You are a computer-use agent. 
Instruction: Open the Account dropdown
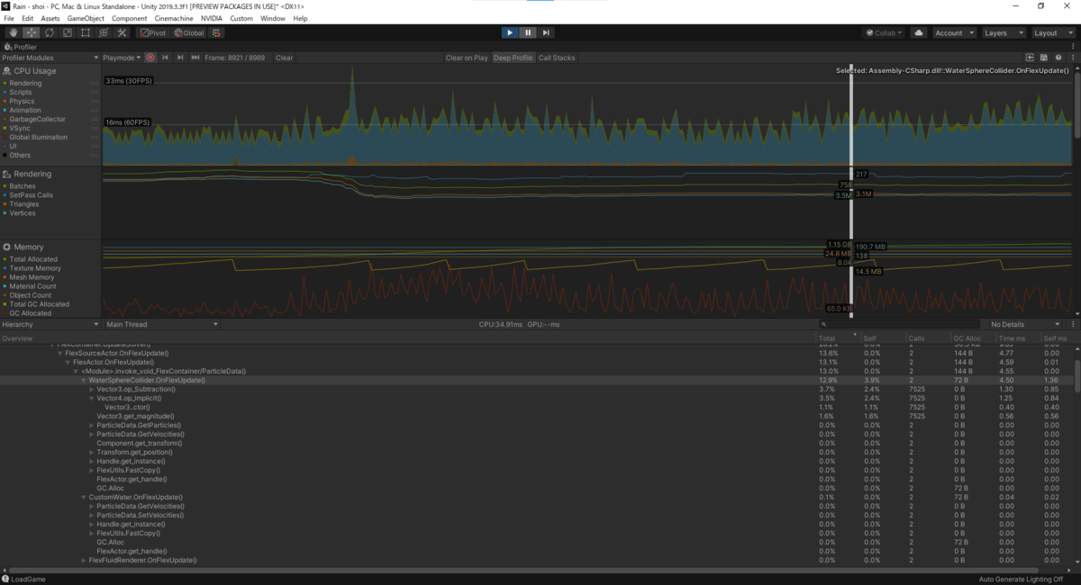954,32
